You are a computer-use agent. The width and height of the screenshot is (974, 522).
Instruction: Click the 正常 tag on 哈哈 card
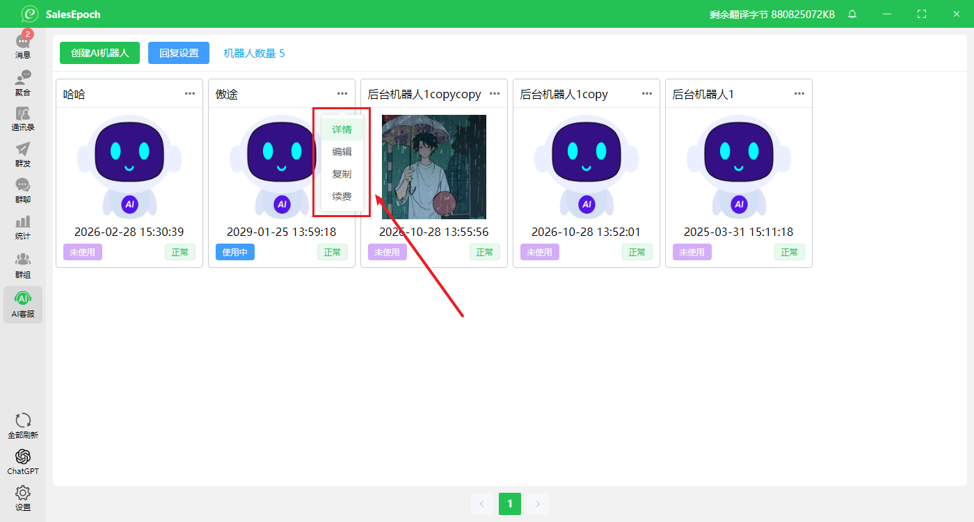pyautogui.click(x=180, y=252)
